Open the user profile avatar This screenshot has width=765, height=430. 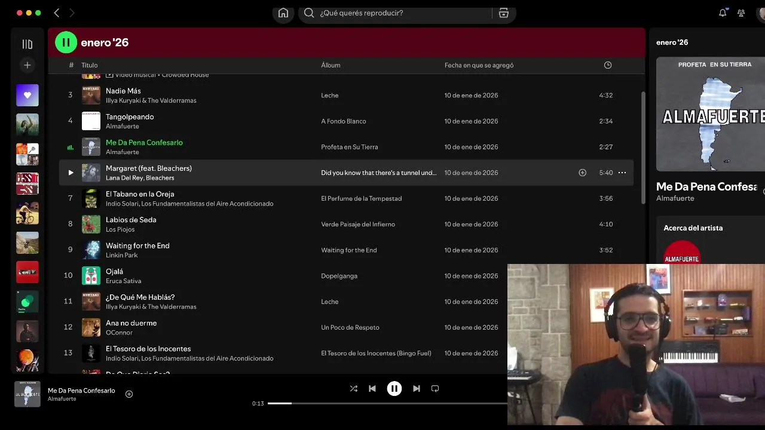point(761,13)
